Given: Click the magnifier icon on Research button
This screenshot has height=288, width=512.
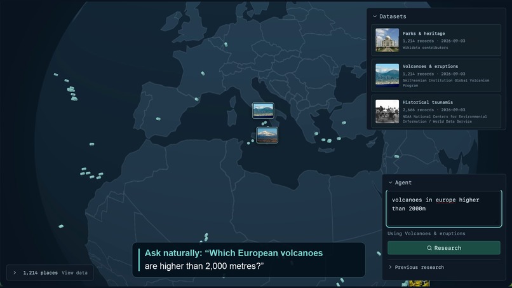Looking at the screenshot, I should pos(429,248).
